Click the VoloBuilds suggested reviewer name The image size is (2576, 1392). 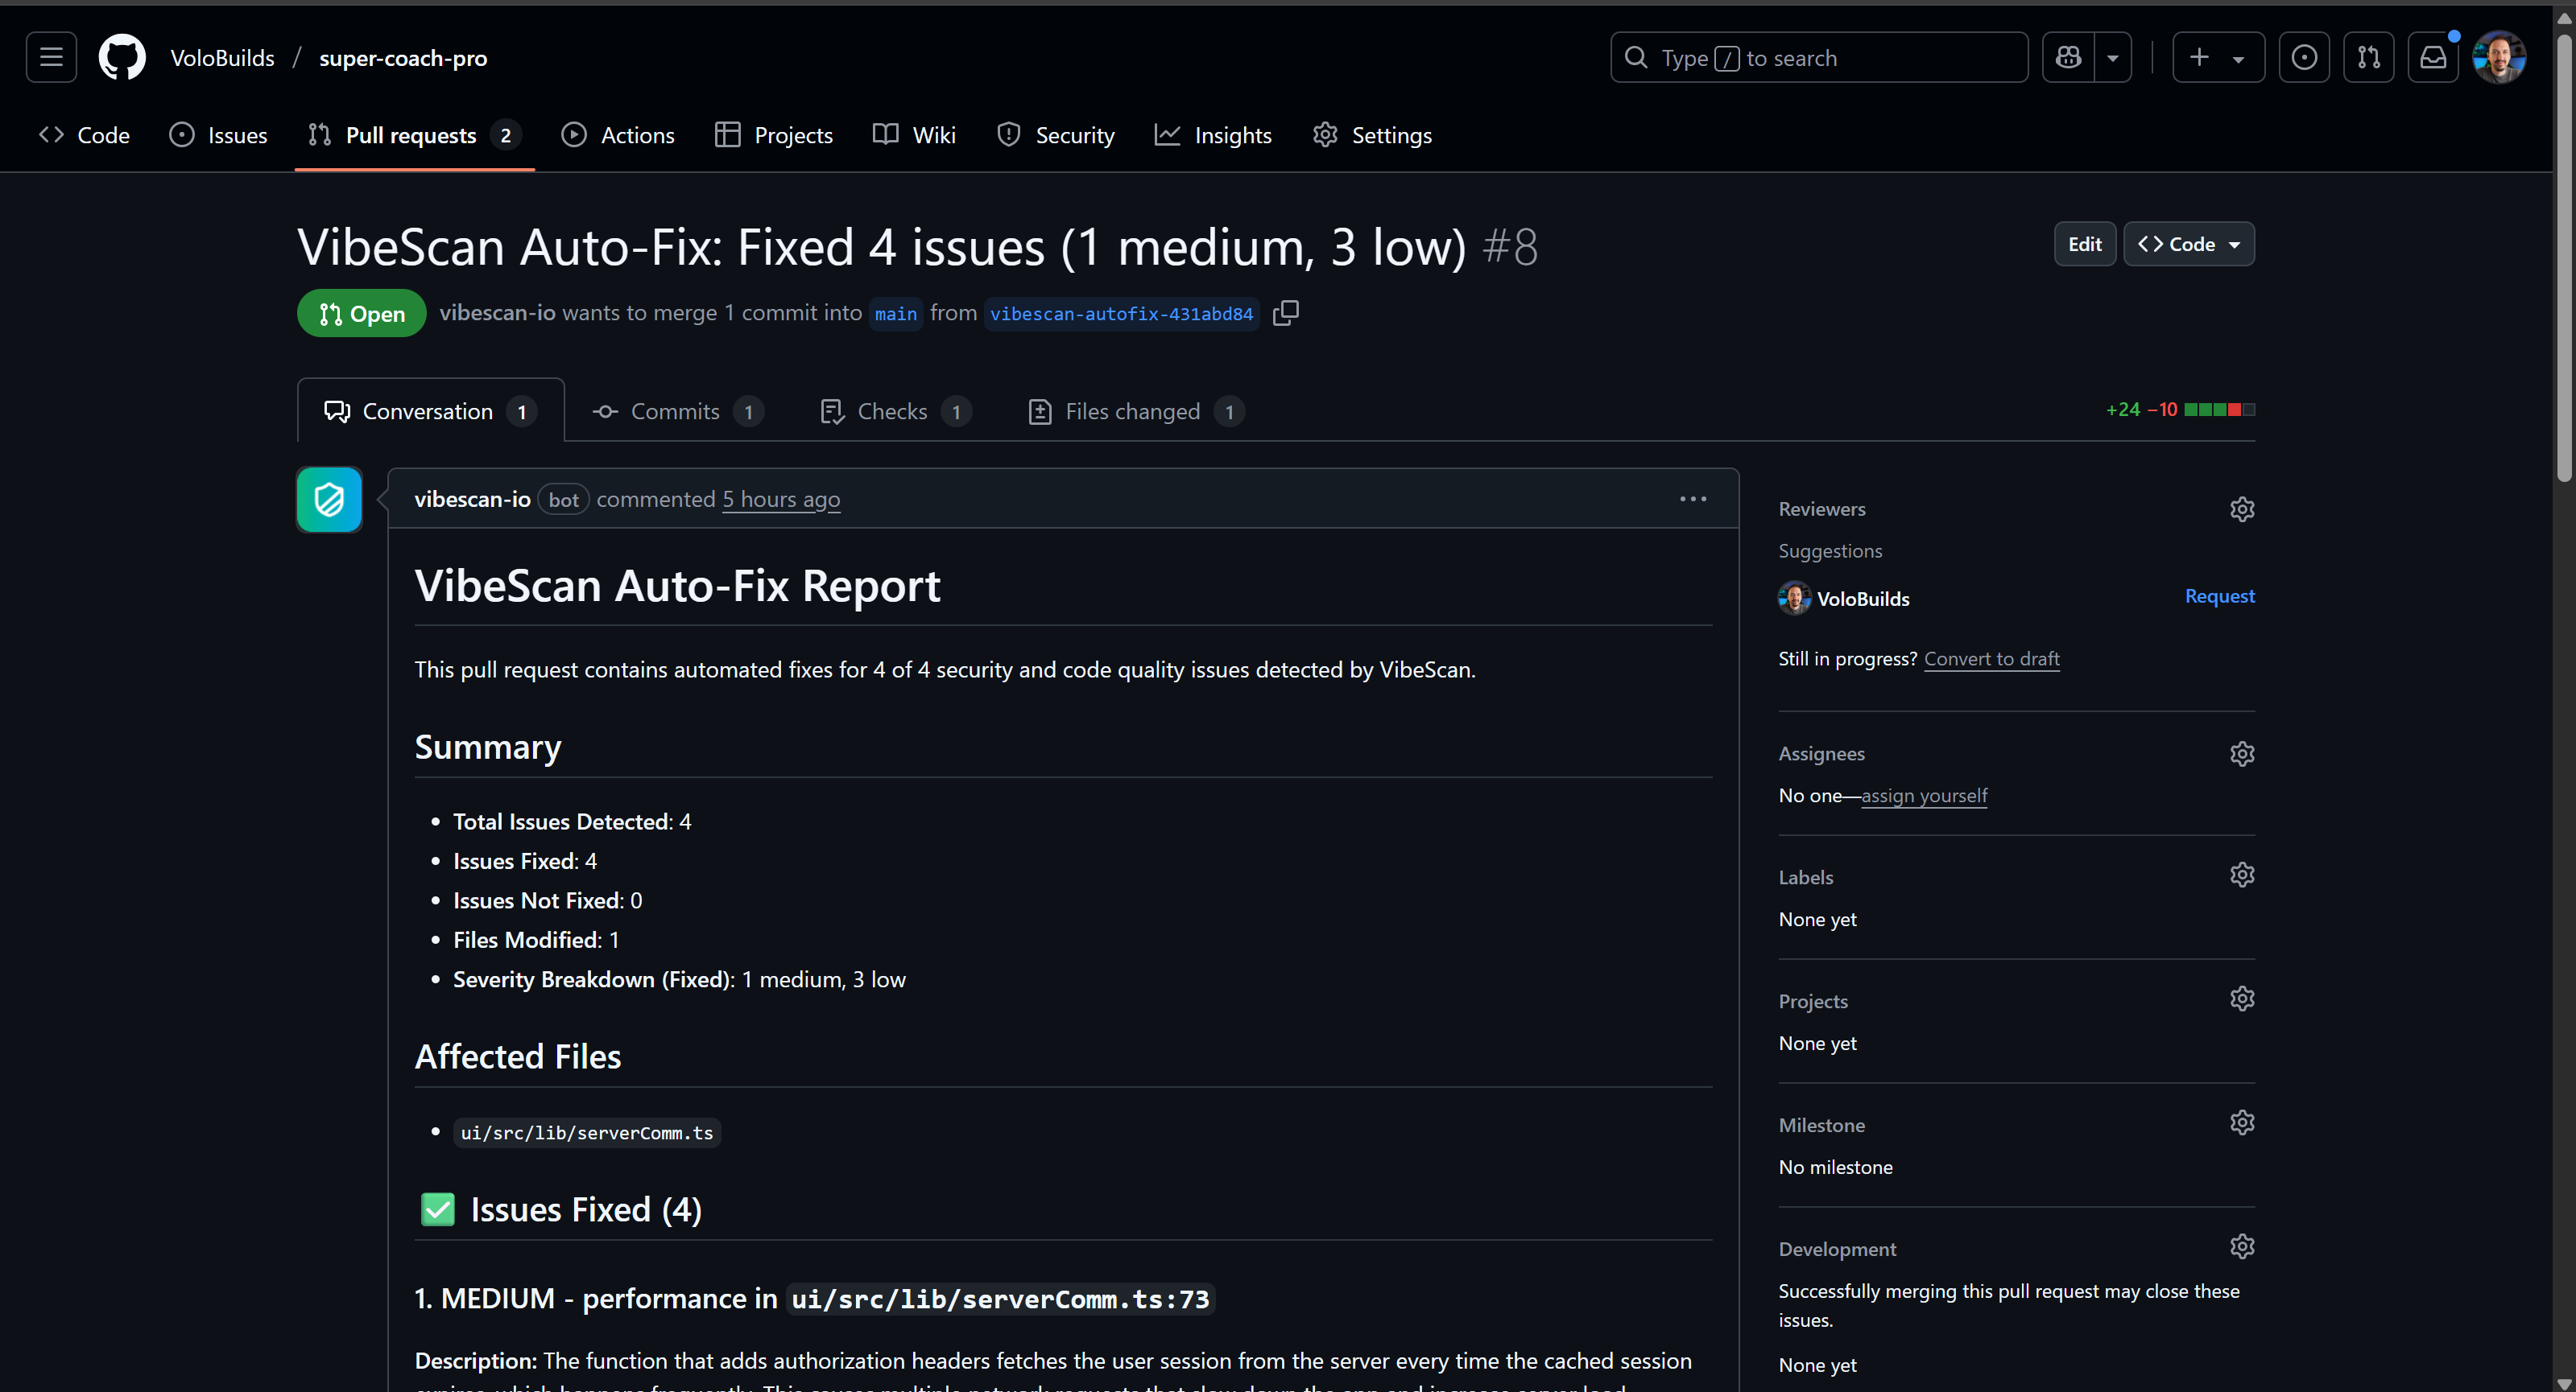1863,599
